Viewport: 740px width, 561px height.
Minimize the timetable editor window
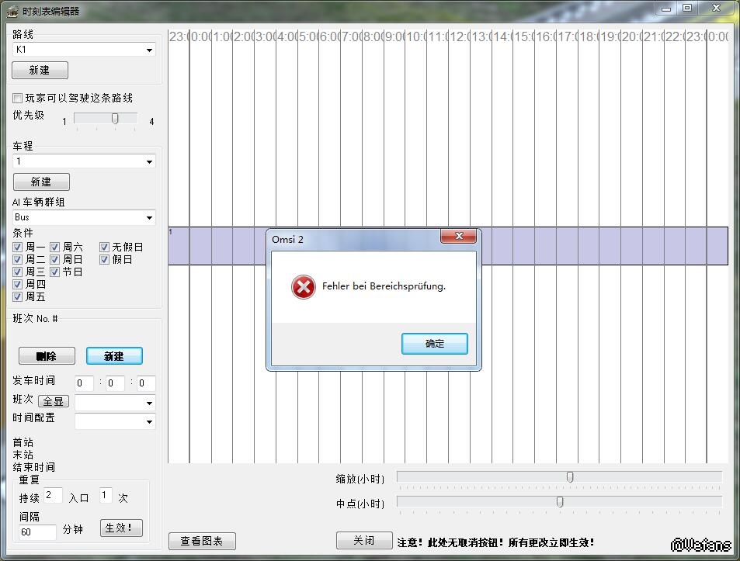pos(666,9)
